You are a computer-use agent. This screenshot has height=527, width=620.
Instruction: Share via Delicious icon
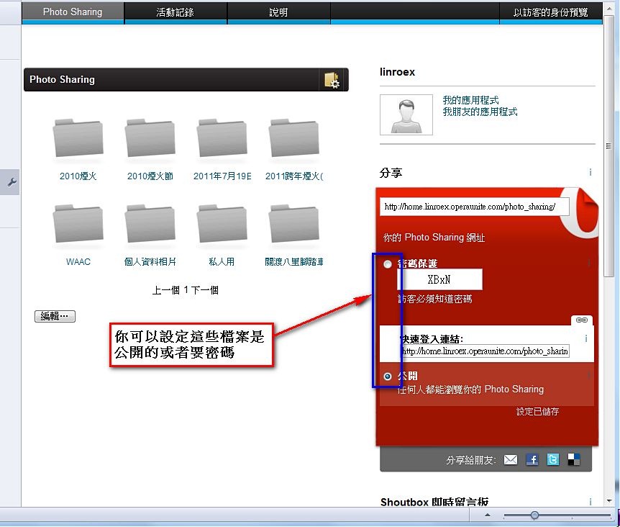[x=574, y=460]
